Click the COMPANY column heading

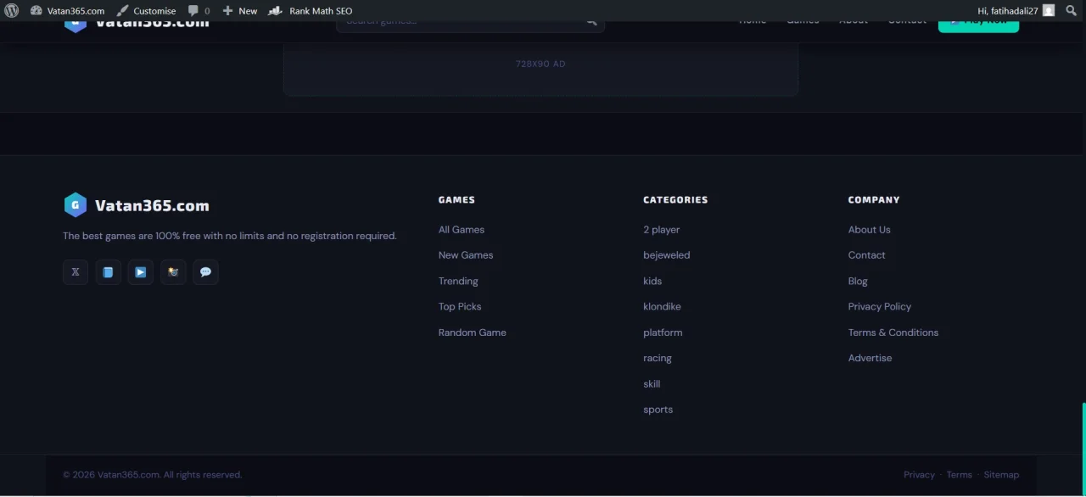[x=874, y=200]
